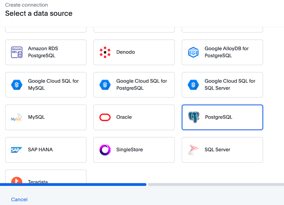Click the blue progress bar segment
This screenshot has width=284, height=205.
(73, 184)
